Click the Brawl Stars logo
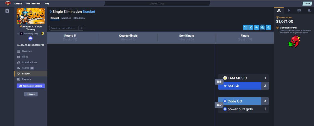The height and width of the screenshot is (126, 314). click(8, 4)
